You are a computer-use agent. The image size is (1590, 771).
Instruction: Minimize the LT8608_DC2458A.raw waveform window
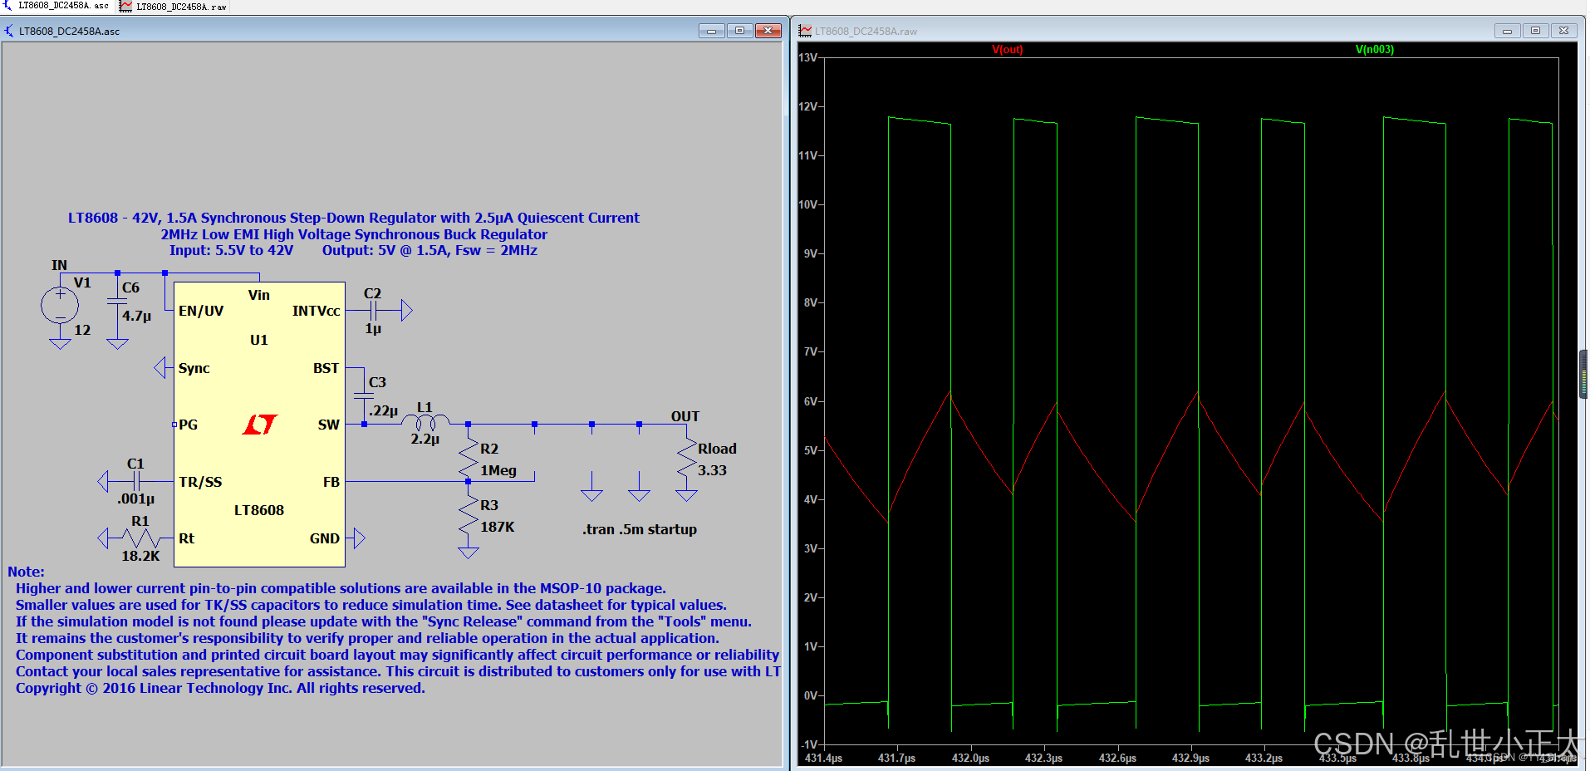[x=1507, y=31]
